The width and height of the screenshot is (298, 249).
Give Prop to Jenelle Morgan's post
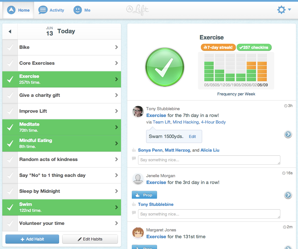click(x=144, y=195)
